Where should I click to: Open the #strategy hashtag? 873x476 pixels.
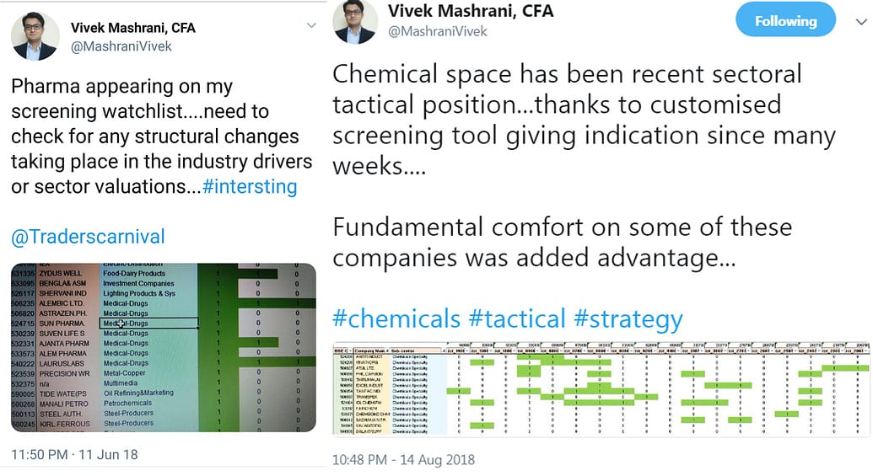click(628, 319)
